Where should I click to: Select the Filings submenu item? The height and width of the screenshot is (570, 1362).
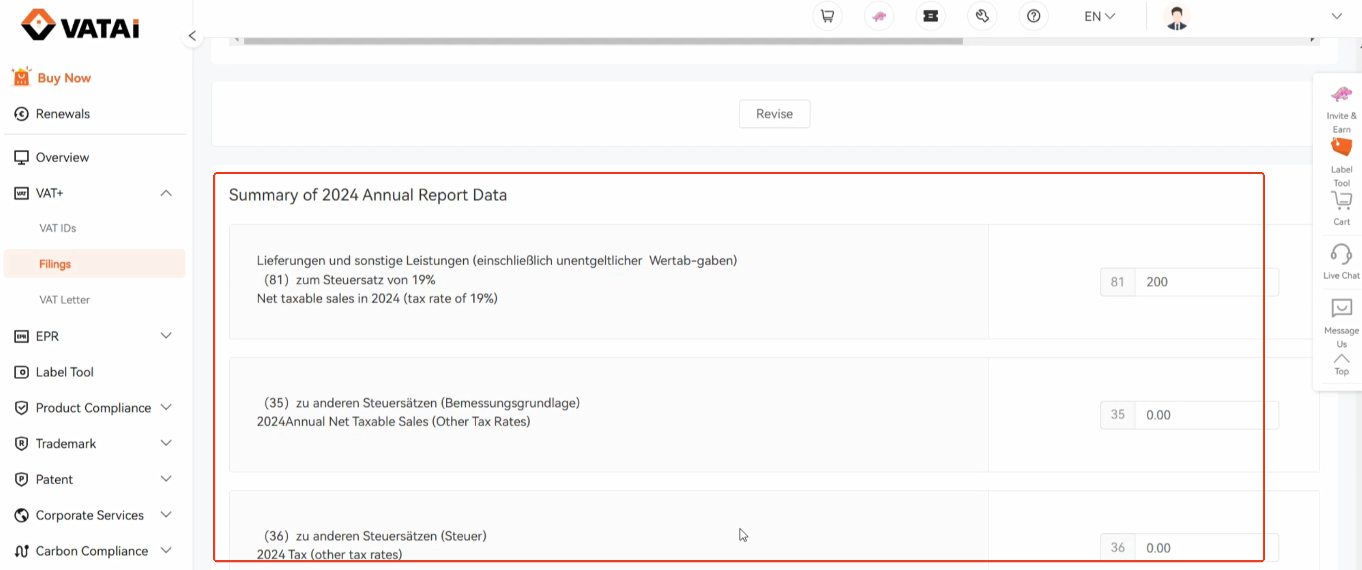(94, 264)
